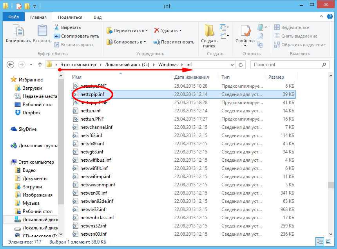Open the address bar history dropdown
The height and width of the screenshot is (249, 337).
click(x=232, y=65)
